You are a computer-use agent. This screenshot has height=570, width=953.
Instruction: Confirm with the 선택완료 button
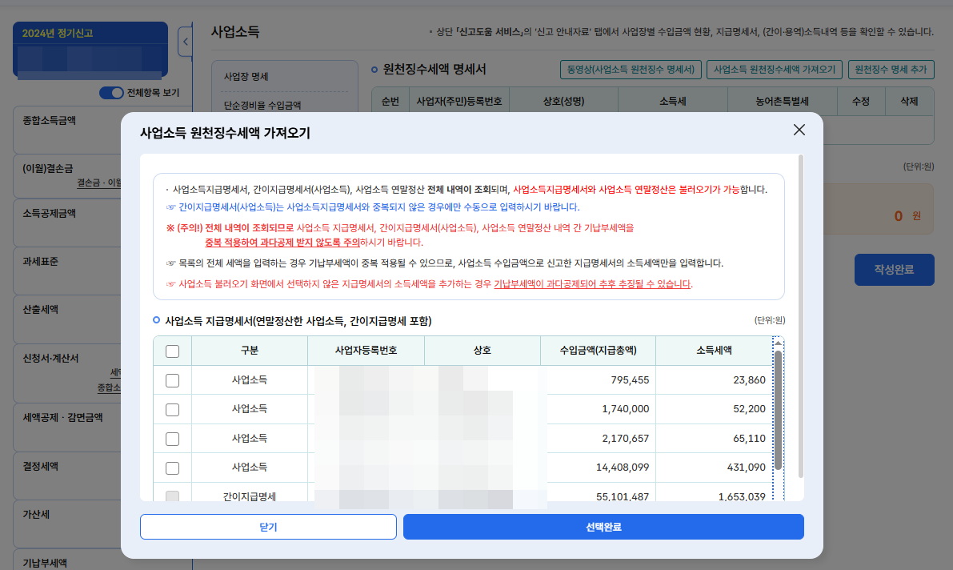click(603, 526)
